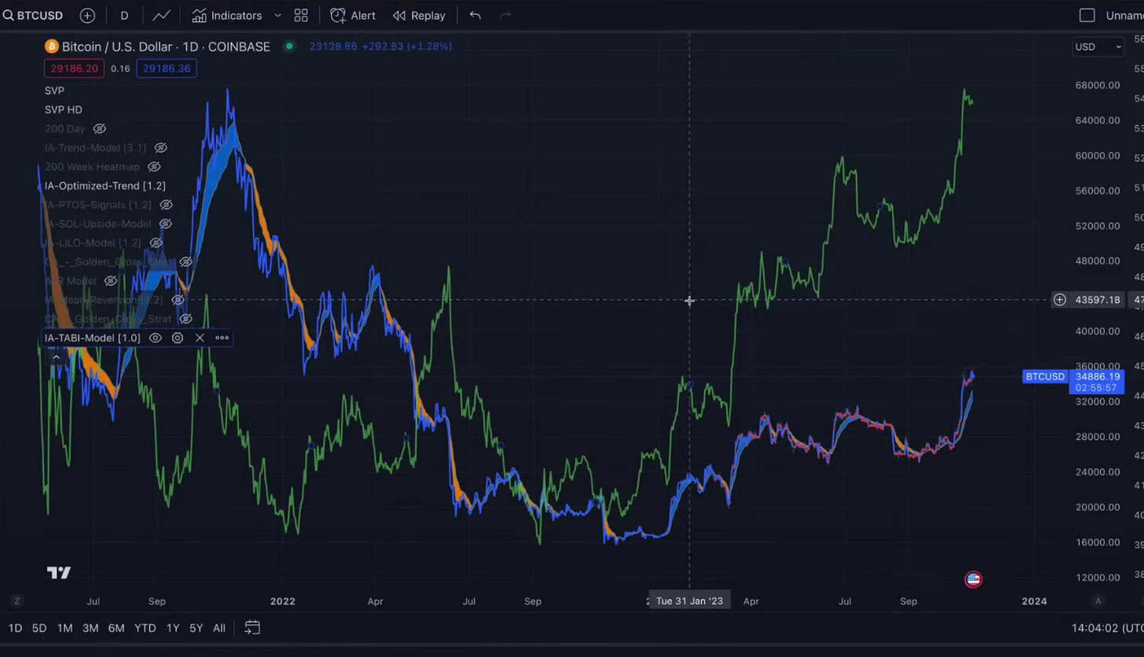Open the Unnamed layout name
This screenshot has width=1144, height=657.
1124,15
